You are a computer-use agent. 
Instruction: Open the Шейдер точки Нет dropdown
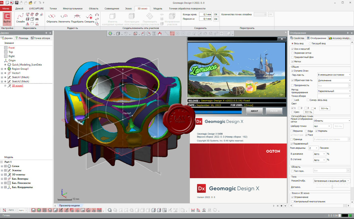322,126
